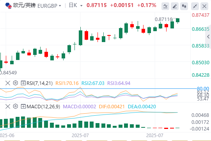The width and height of the screenshot is (211, 141).
Task: Expand the side panel left-arrow chevron
Action: point(208,37)
